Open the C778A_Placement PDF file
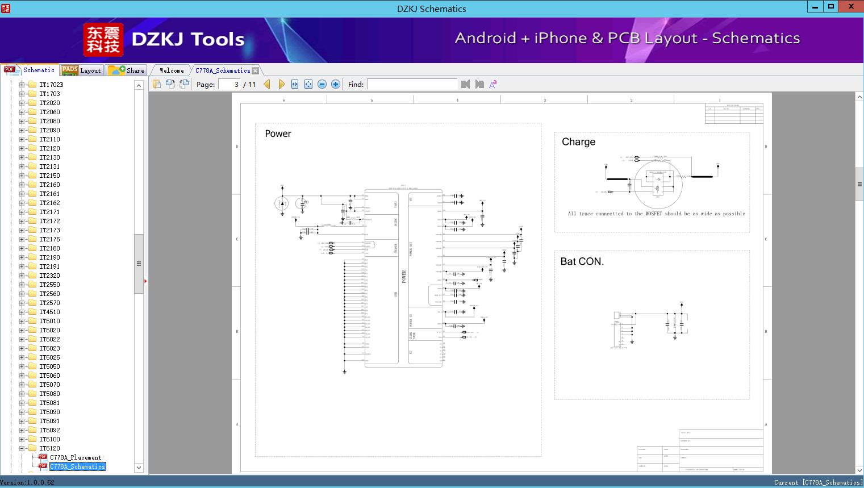 [x=75, y=457]
